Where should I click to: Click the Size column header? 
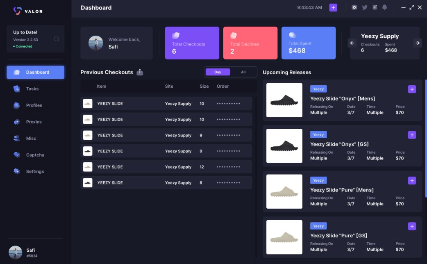204,86
